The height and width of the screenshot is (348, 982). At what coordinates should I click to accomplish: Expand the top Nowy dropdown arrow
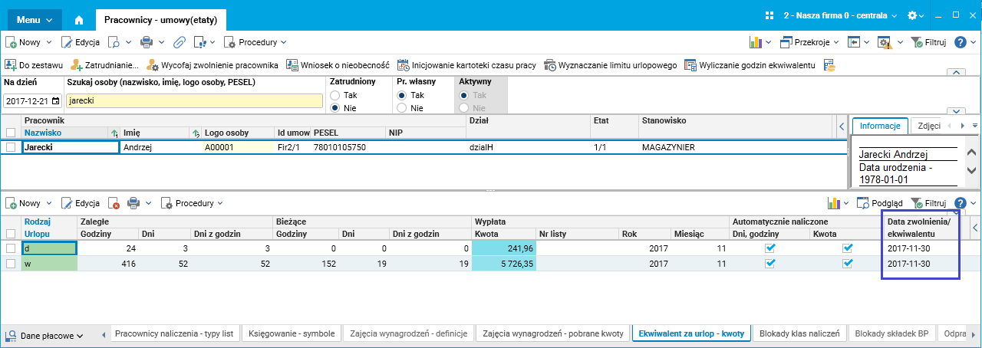[x=49, y=42]
